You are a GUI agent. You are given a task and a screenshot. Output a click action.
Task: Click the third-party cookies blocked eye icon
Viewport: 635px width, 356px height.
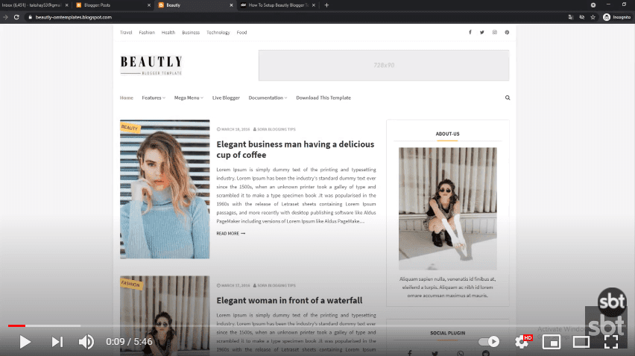click(x=582, y=17)
